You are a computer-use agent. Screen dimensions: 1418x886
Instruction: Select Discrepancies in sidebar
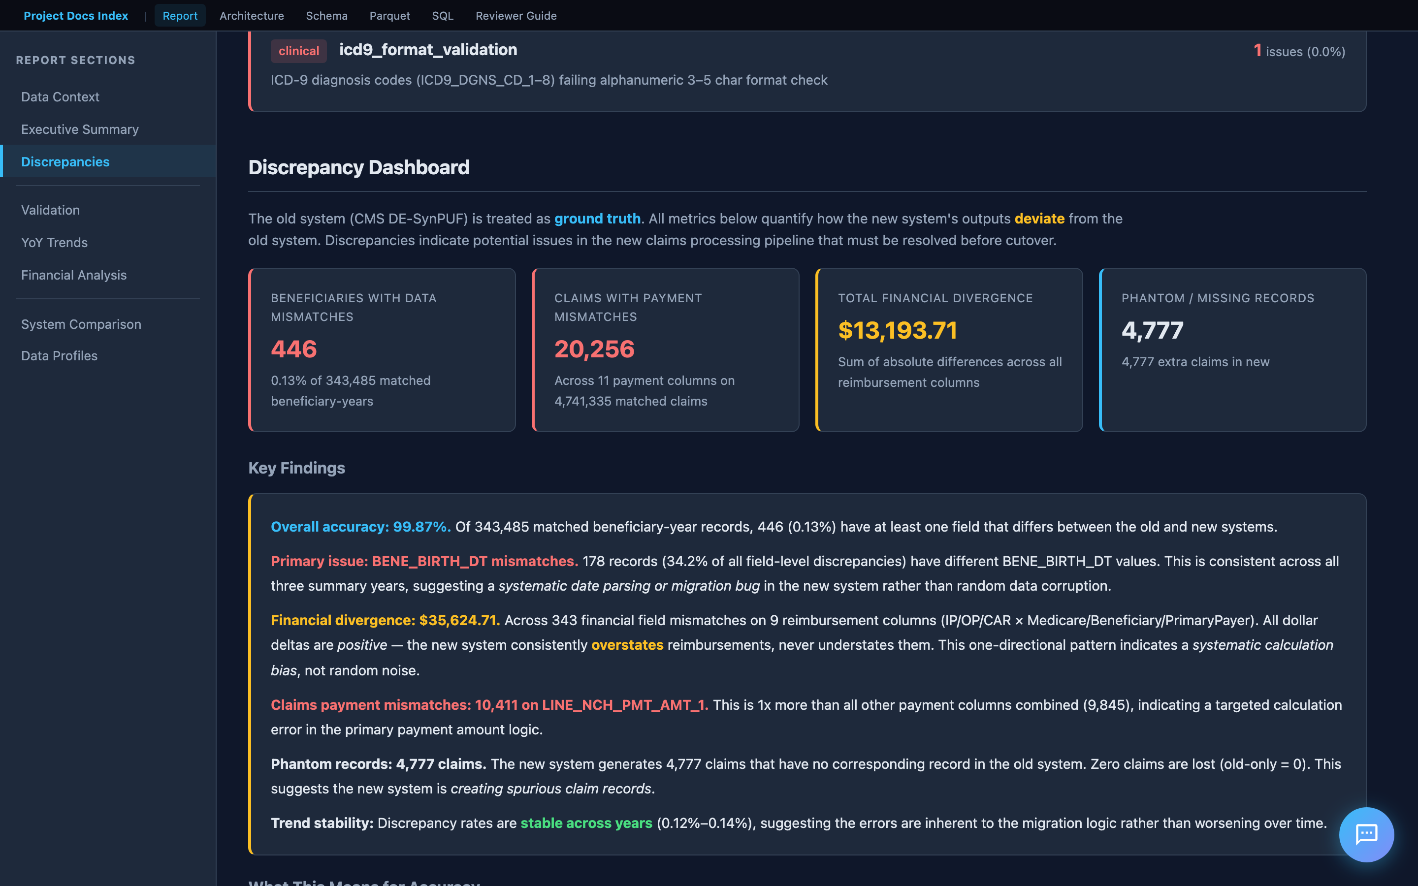pos(65,162)
